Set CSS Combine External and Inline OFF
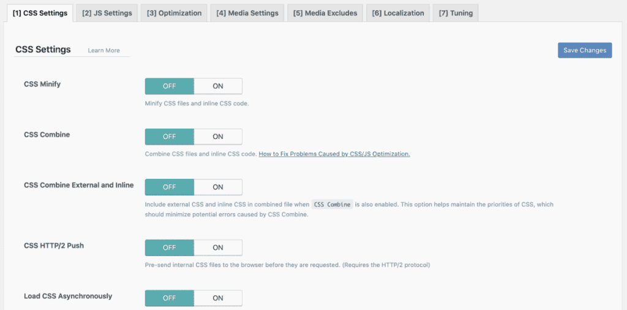This screenshot has width=627, height=310. (x=169, y=187)
